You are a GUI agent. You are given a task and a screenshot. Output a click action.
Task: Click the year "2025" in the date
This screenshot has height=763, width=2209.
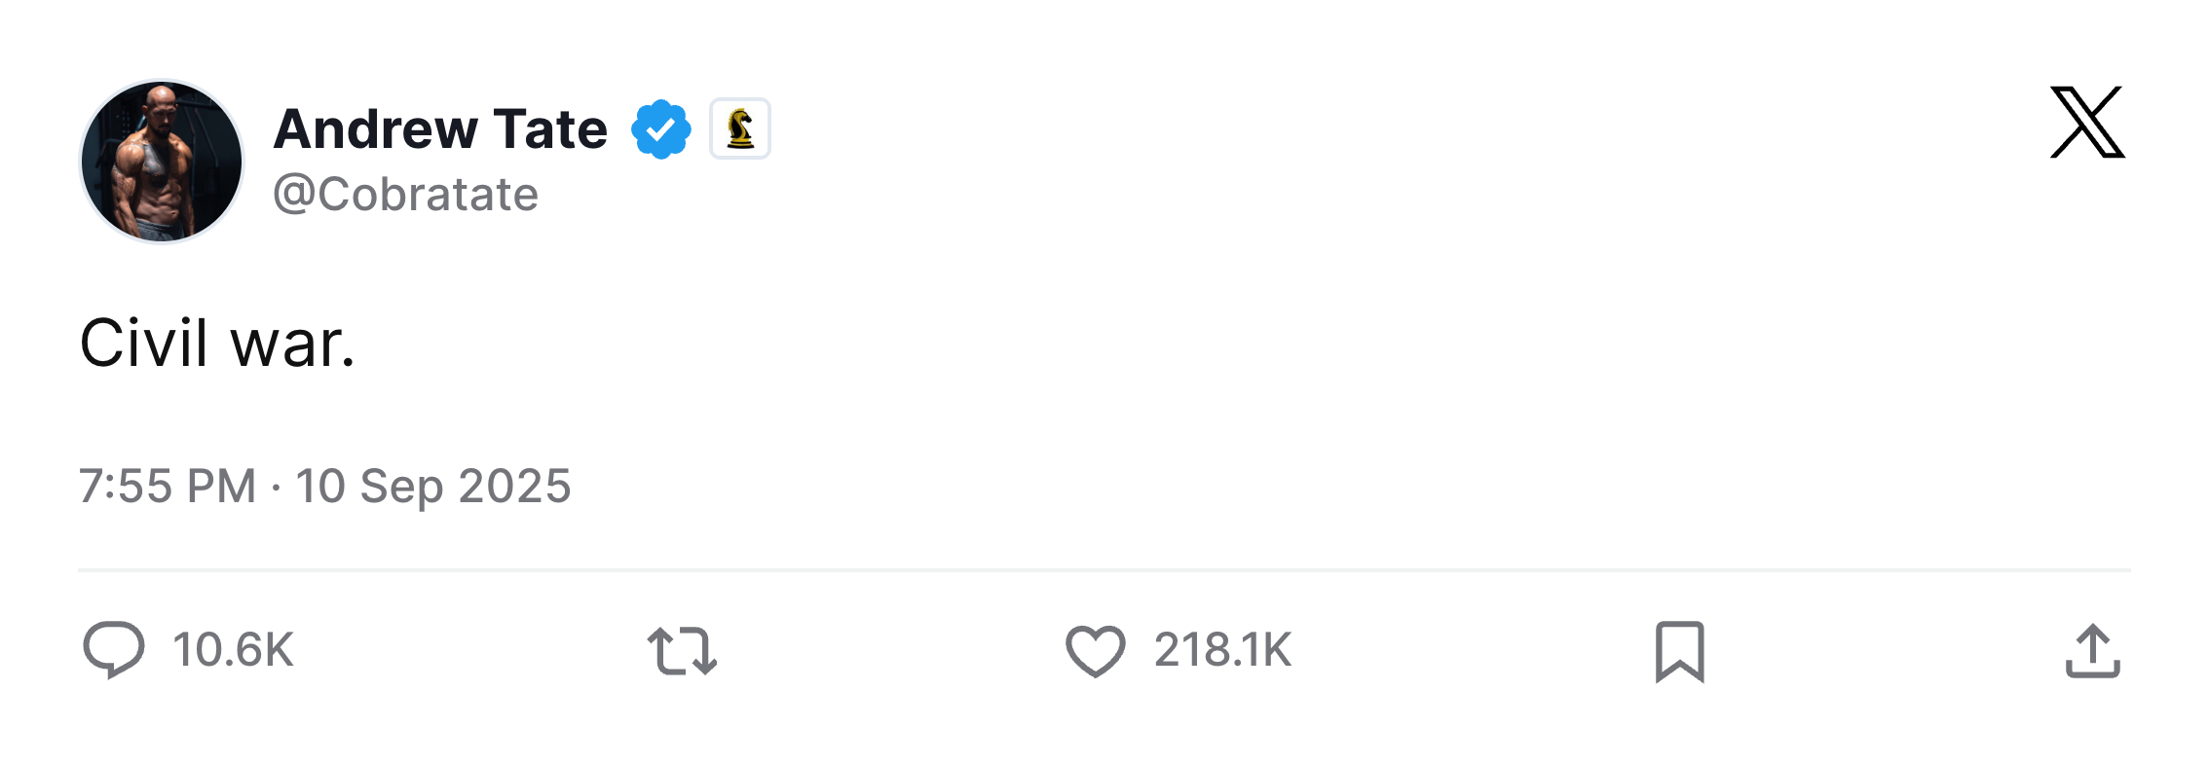click(x=514, y=486)
